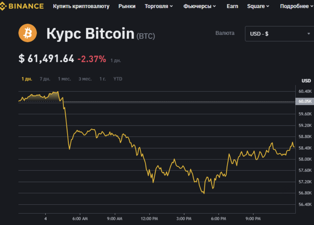Go to the Рынки section
The image size is (314, 225).
[127, 6]
